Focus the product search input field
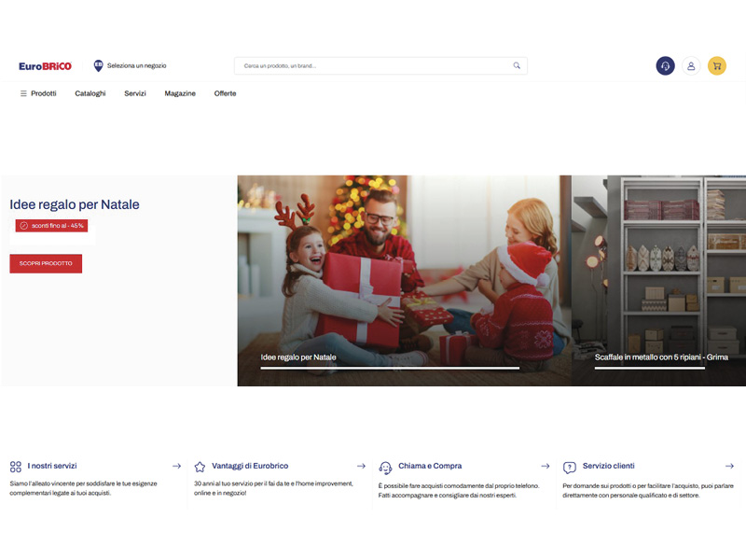The height and width of the screenshot is (560, 746). pyautogui.click(x=373, y=65)
